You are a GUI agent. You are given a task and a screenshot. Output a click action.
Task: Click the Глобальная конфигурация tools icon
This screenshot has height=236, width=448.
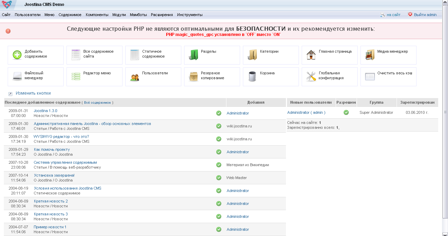point(311,76)
